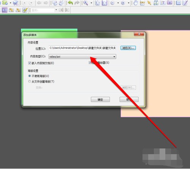Click the zoom out minus icon

point(112,3)
